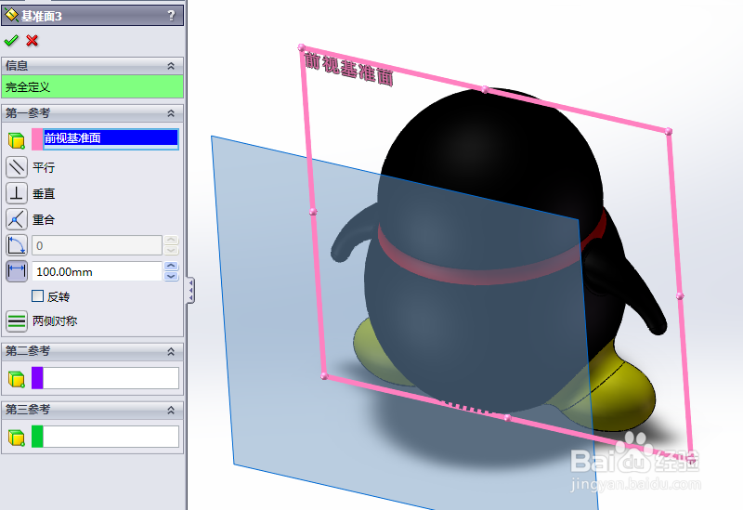Click the angle value field showing 0
The image size is (743, 510).
(x=98, y=245)
